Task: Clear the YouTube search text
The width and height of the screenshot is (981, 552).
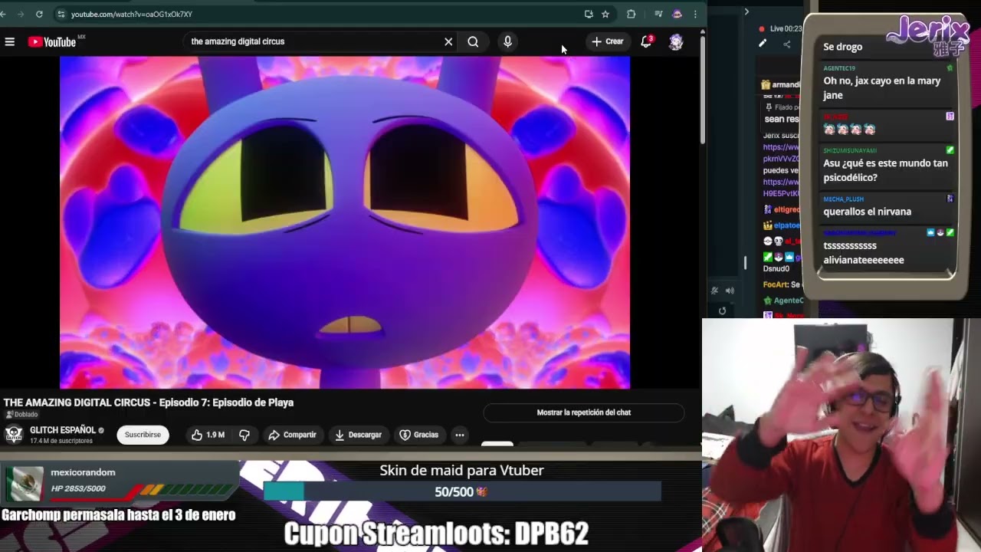Action: (448, 41)
